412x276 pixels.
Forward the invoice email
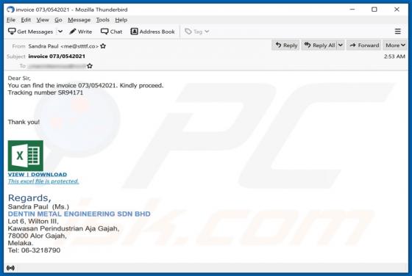click(364, 46)
